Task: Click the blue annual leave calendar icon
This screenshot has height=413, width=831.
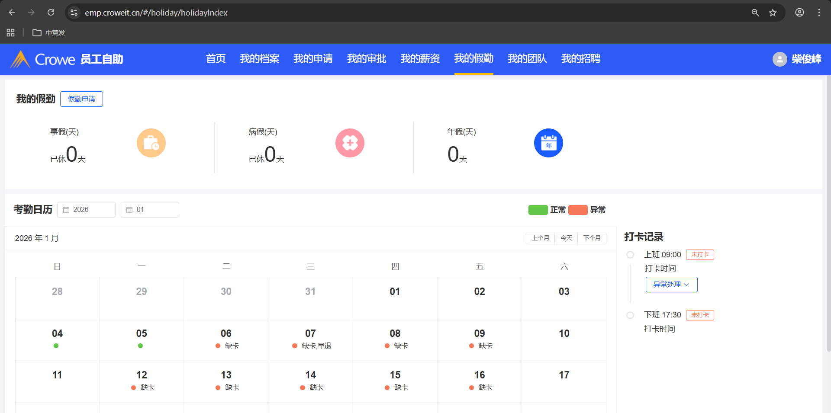Action: pyautogui.click(x=548, y=143)
